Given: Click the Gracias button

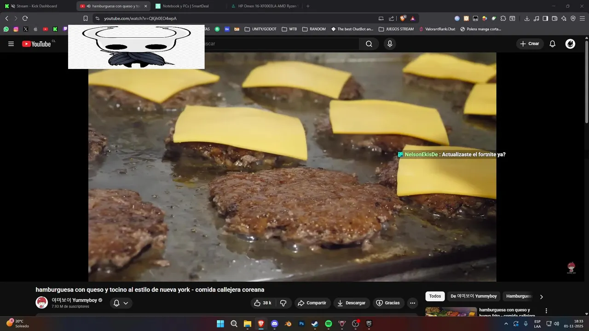Looking at the screenshot, I should click(388, 303).
